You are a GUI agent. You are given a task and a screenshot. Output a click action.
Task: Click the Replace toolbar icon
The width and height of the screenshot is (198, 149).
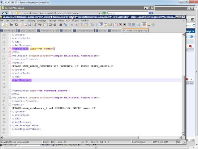(x=65, y=25)
